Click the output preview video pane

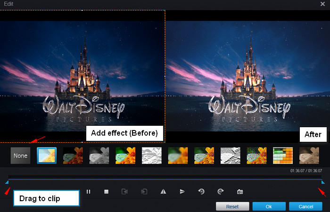click(247, 76)
